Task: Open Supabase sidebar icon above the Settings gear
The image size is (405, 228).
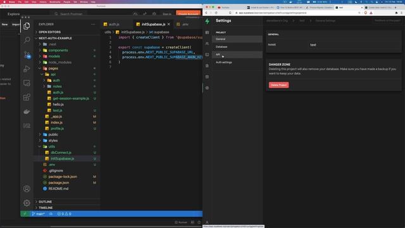Action: tap(207, 77)
